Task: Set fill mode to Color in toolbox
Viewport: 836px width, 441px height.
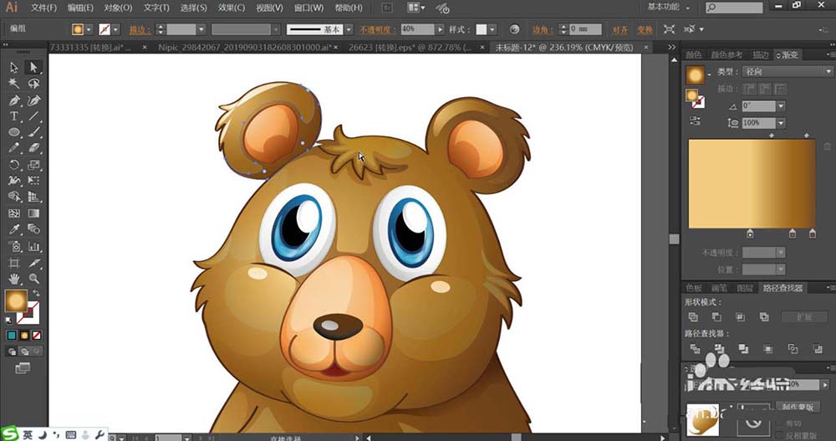Action: point(12,336)
